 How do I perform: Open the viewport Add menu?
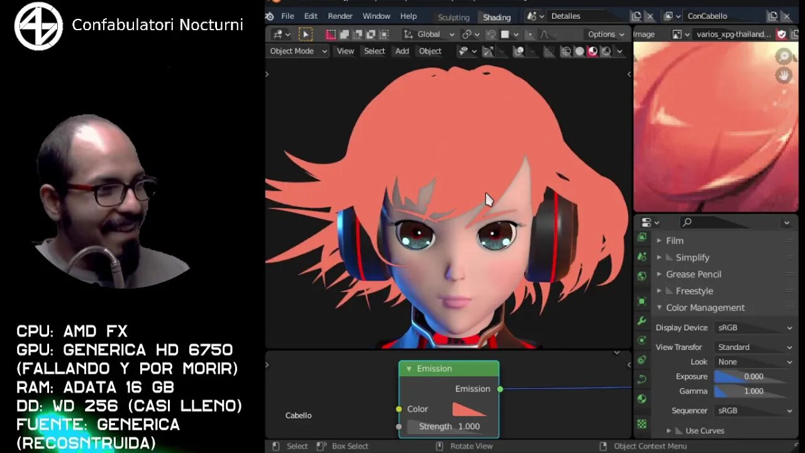[x=402, y=51]
